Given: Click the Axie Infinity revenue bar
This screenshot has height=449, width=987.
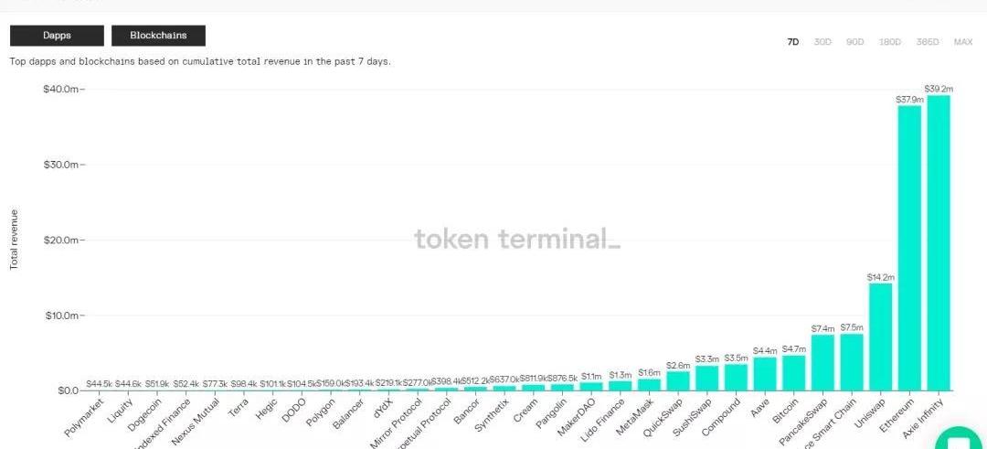Looking at the screenshot, I should tap(939, 243).
